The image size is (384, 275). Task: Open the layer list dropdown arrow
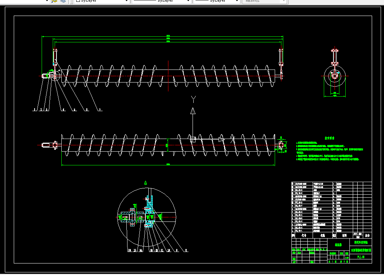[46, 1]
